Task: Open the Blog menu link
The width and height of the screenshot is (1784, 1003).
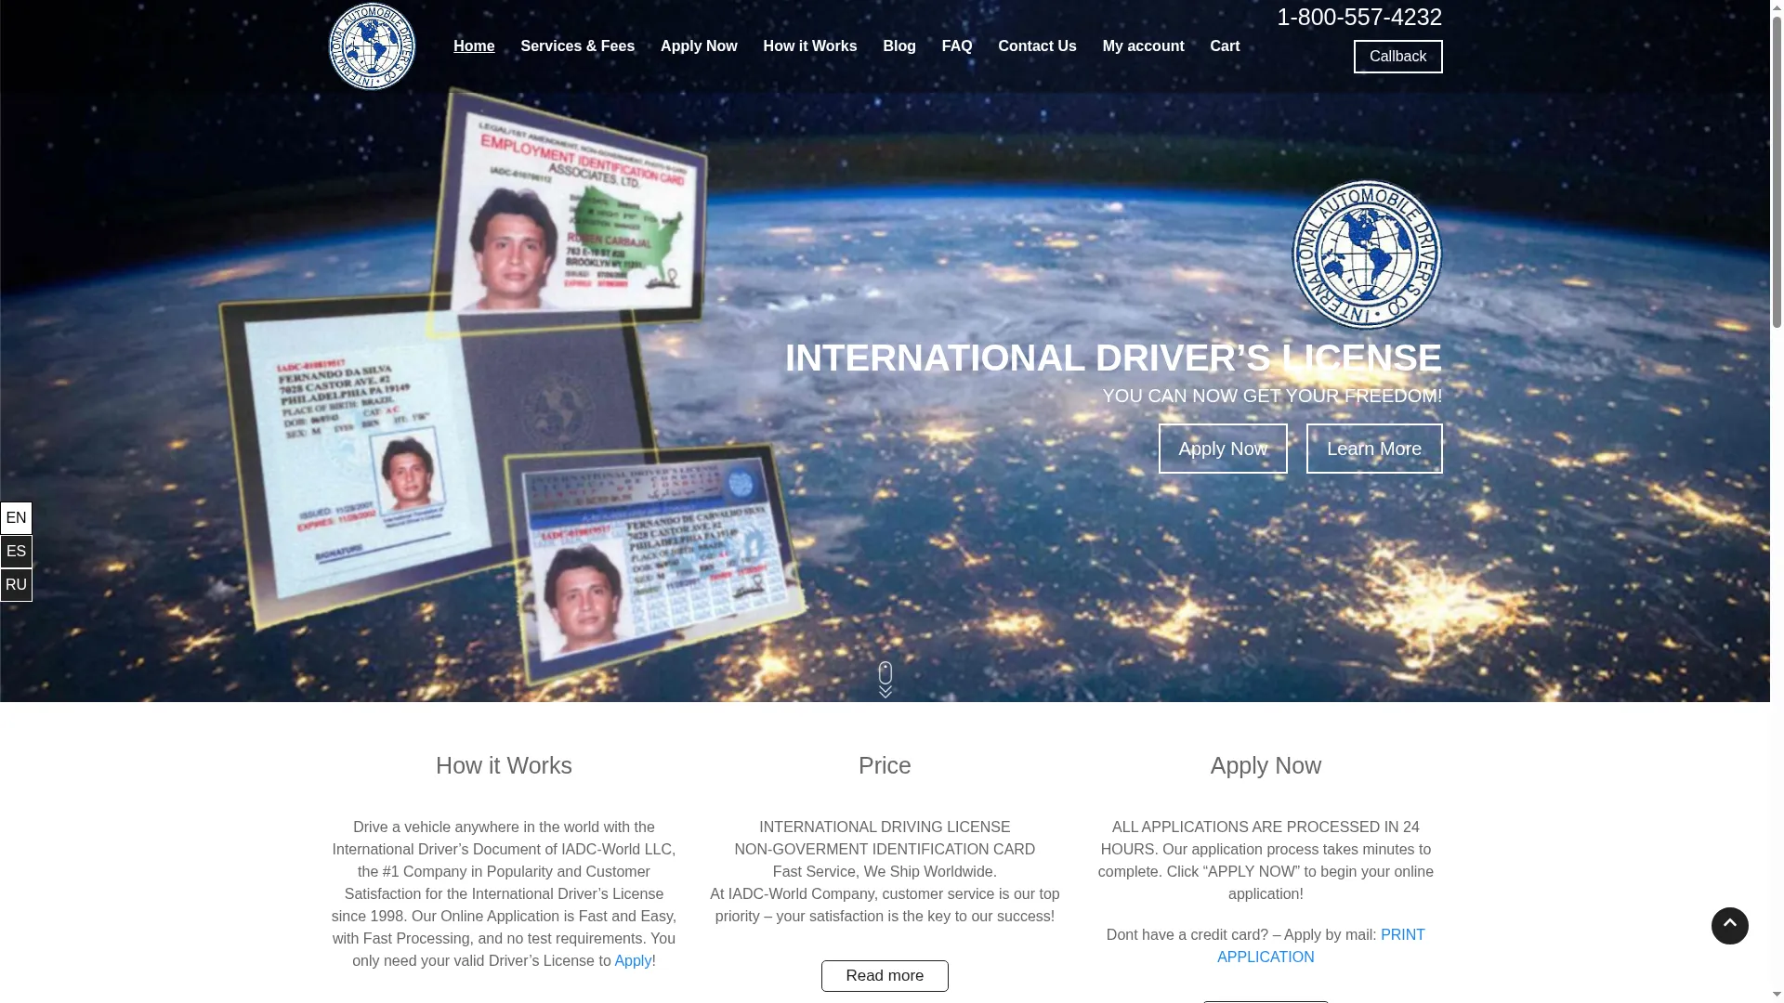Action: point(899,46)
